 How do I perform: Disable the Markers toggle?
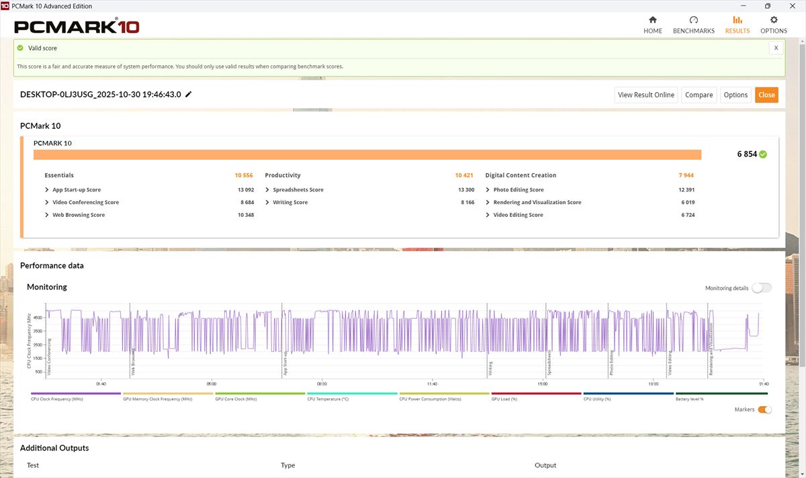click(764, 410)
